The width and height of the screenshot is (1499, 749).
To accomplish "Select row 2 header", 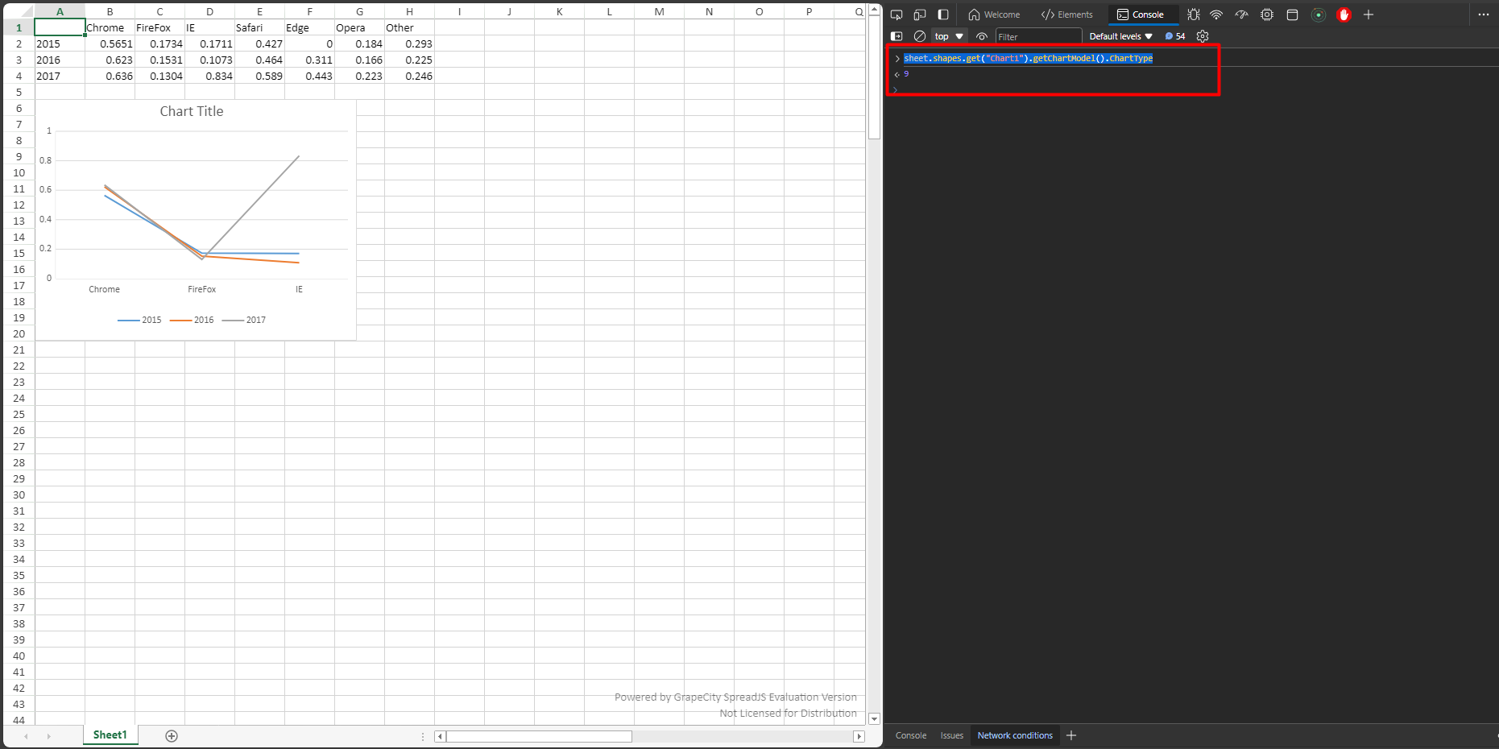I will tap(19, 43).
